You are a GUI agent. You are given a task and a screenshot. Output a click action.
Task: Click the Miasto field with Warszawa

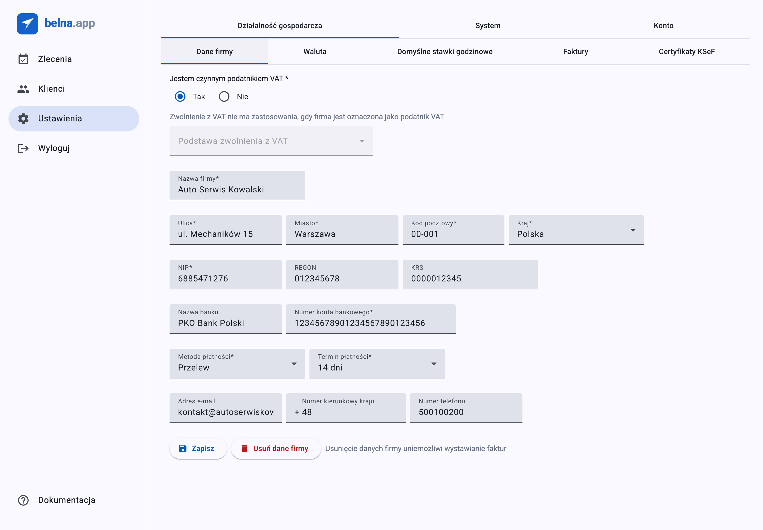(x=342, y=230)
